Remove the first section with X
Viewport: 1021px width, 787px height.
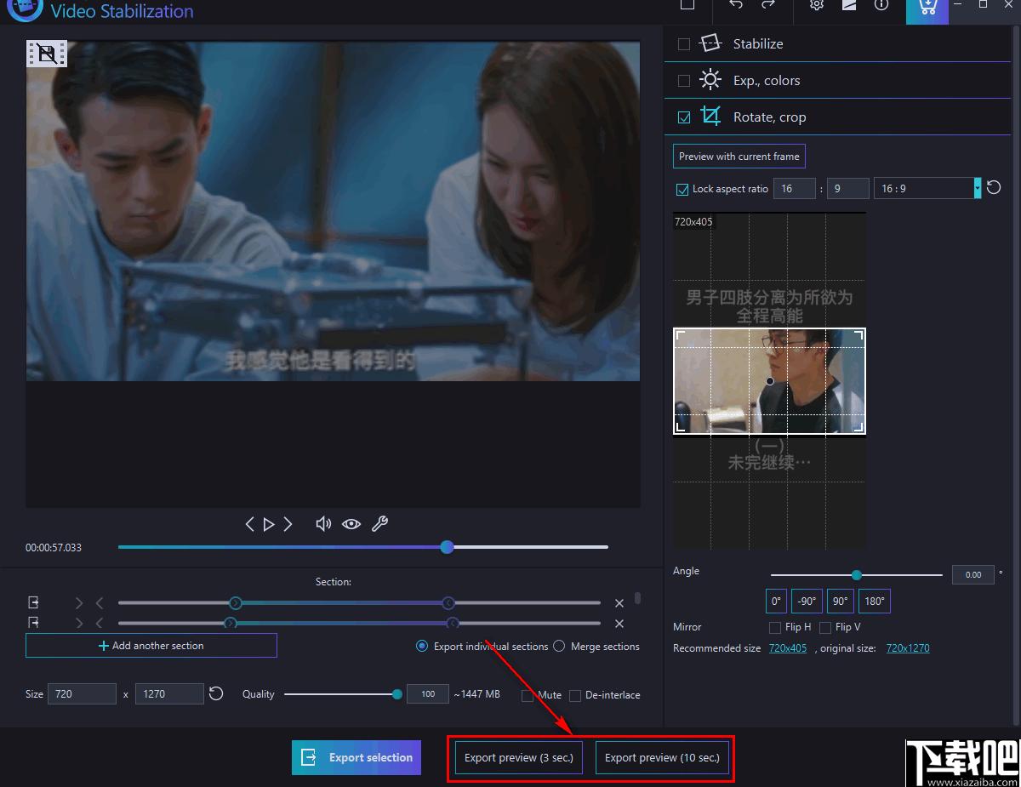pos(619,603)
